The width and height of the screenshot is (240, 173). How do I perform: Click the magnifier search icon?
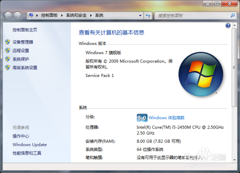point(233,15)
